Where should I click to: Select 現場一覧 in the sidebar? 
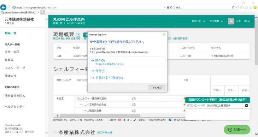[x=11, y=33]
